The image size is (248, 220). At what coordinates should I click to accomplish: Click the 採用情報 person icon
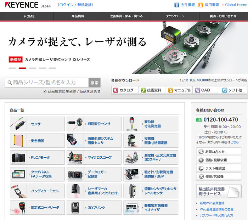[201, 5]
